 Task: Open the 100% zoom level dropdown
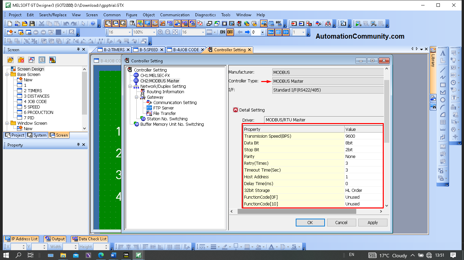(x=154, y=32)
